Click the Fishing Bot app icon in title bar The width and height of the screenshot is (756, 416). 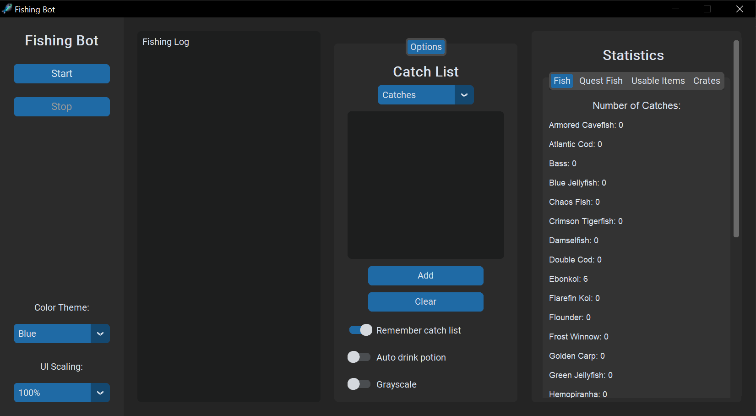7,9
